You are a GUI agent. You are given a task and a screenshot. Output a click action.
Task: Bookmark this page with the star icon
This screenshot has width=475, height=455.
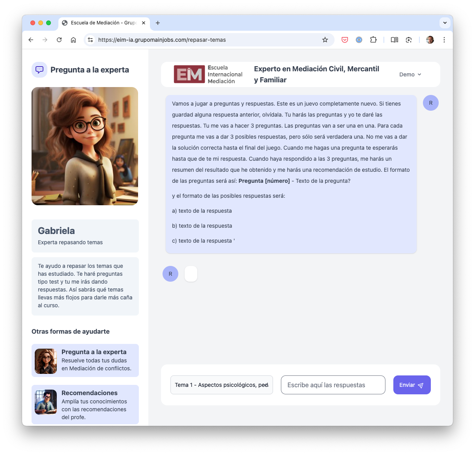tap(325, 40)
